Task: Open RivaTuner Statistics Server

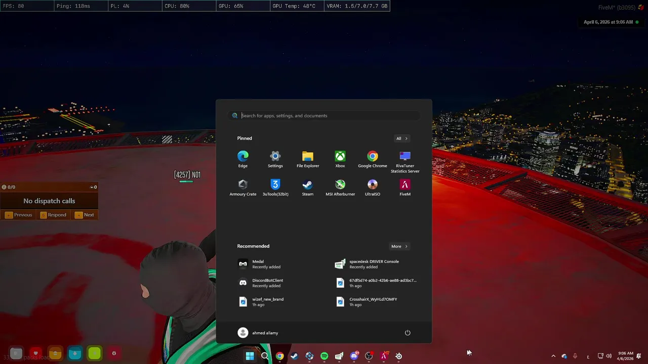Action: [x=405, y=162]
